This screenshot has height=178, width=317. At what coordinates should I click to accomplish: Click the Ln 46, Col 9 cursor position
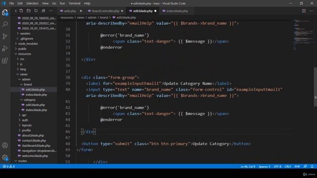point(248,167)
